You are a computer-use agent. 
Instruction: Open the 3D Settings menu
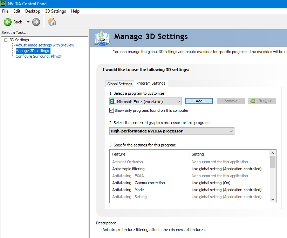tap(55, 11)
